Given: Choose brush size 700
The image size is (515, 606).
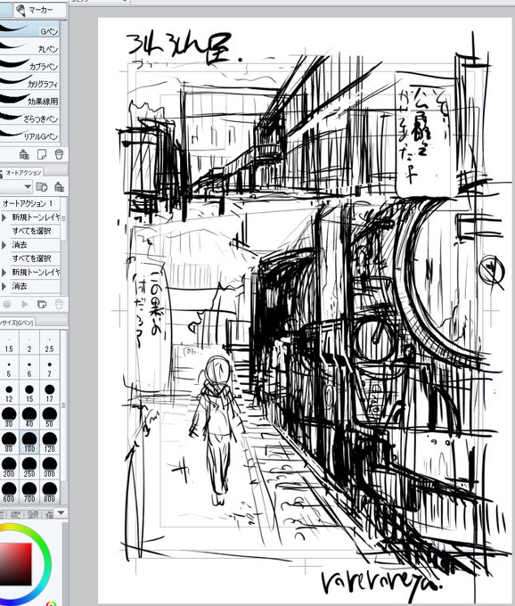Looking at the screenshot, I should [x=29, y=492].
